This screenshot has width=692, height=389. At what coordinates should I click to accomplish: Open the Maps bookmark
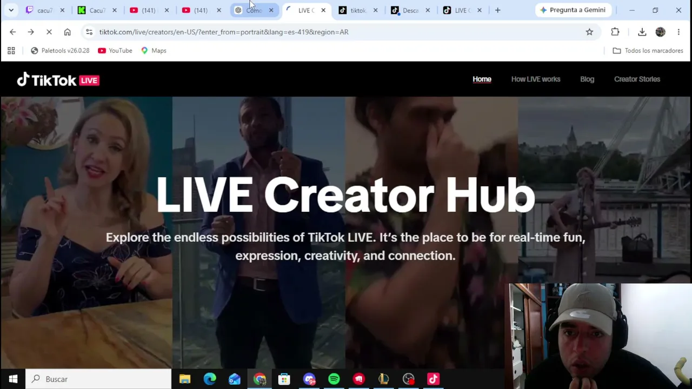pyautogui.click(x=154, y=50)
